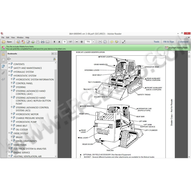
Task: Click the find current bookmark icon
Action: point(55,59)
